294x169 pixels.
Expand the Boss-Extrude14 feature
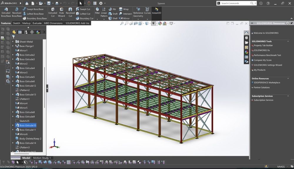click(13, 143)
